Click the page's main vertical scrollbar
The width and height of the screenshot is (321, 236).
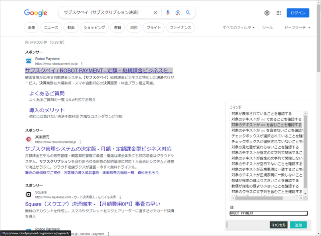(x=319, y=38)
